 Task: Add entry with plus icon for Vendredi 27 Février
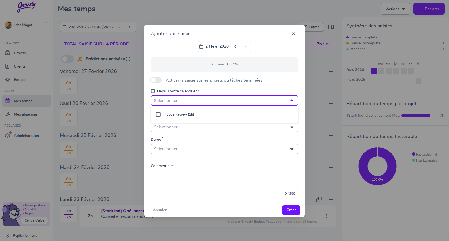(x=331, y=71)
